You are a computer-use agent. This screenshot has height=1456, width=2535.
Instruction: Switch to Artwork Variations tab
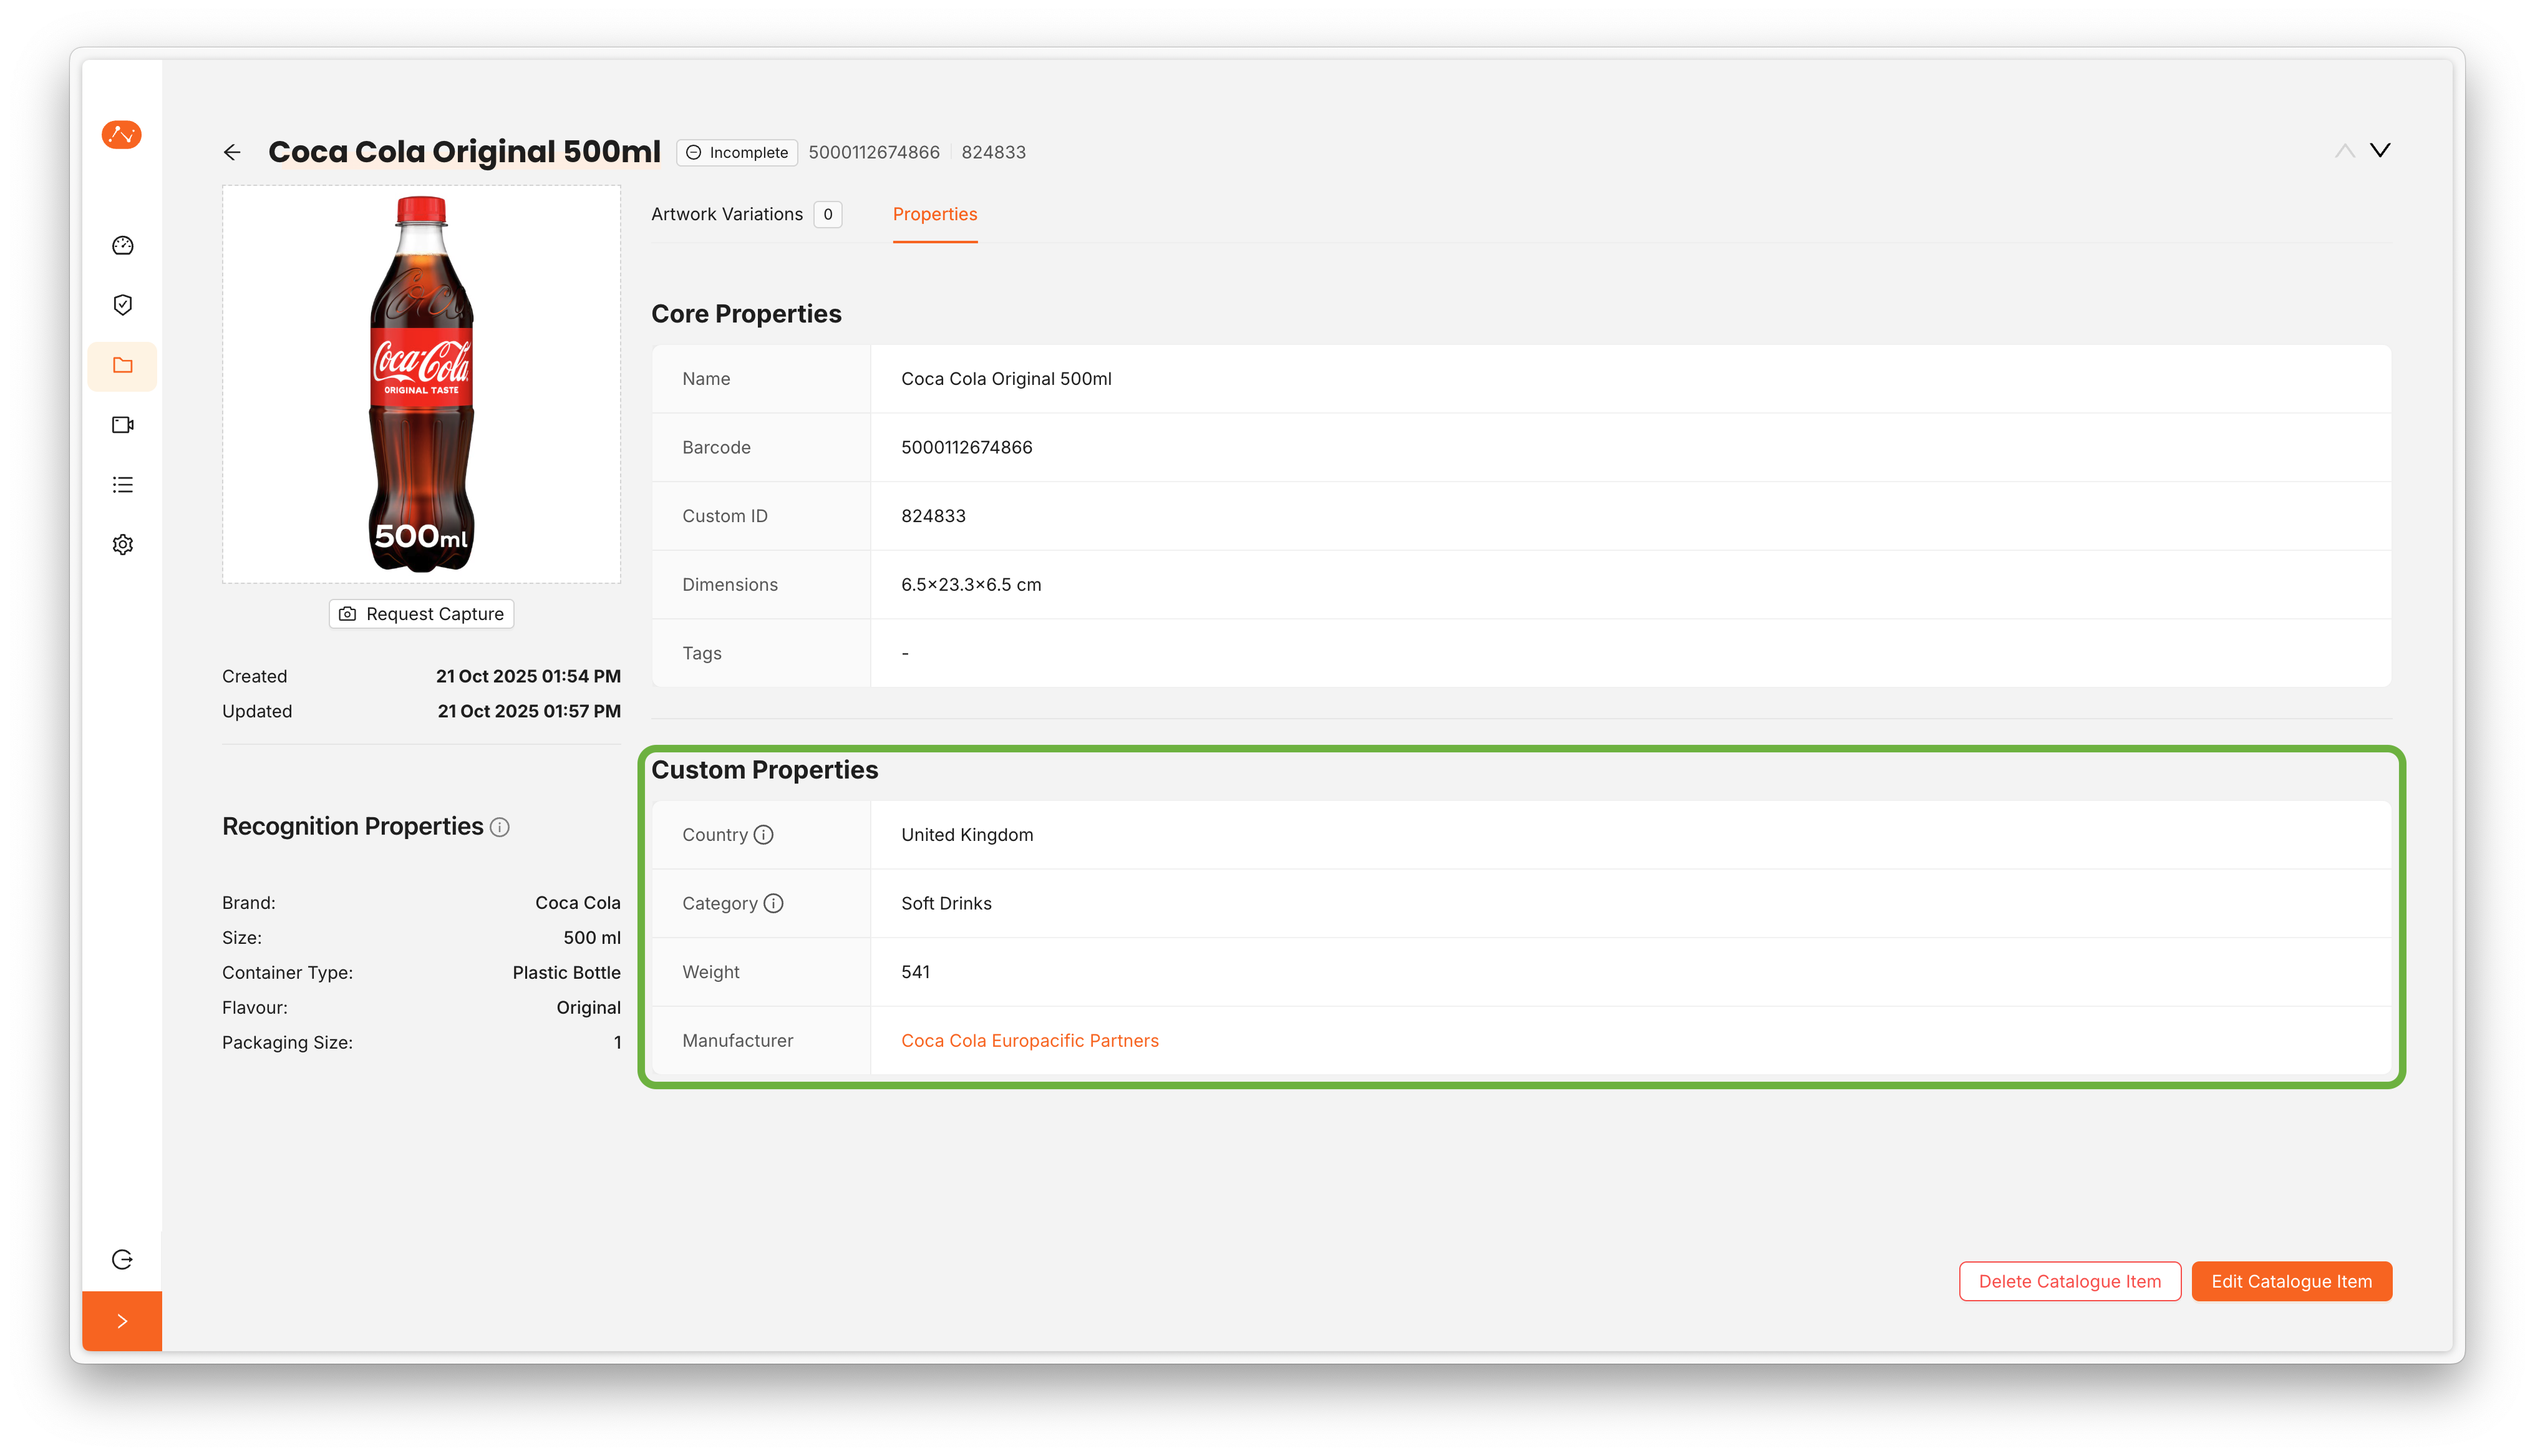727,214
